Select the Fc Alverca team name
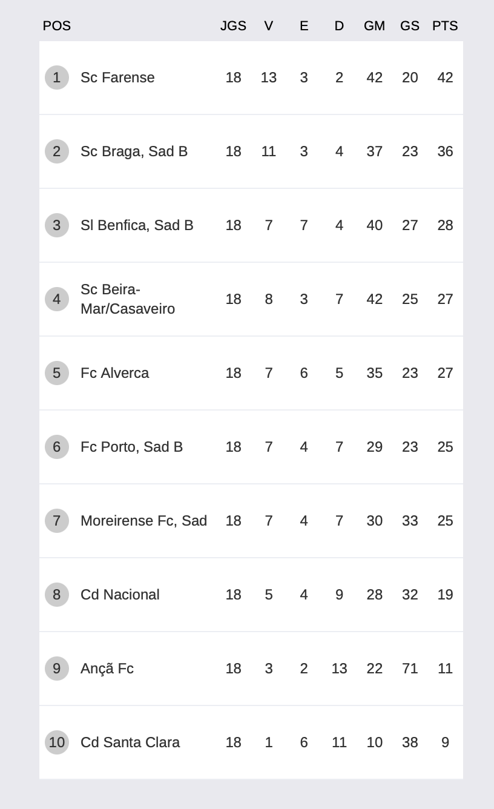494x809 pixels. [x=114, y=373]
